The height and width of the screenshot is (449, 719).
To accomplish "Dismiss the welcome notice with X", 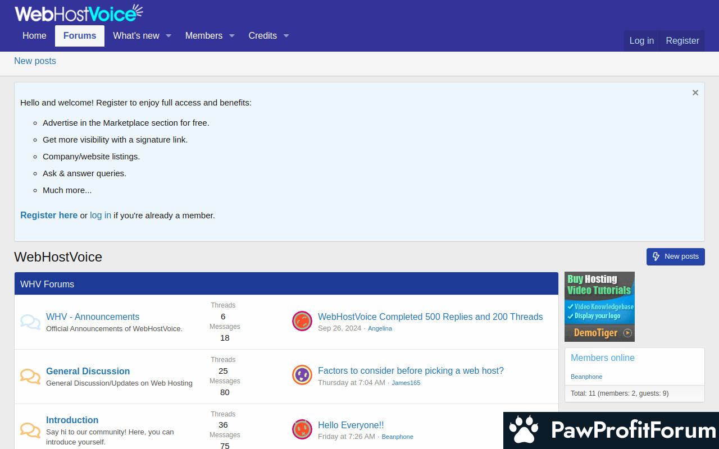I will (x=695, y=93).
